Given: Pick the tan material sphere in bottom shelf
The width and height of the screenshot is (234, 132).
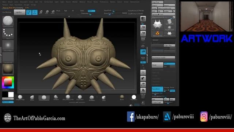Looking at the screenshot, I should point(122,97).
